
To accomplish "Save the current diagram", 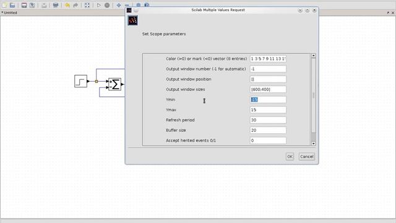I will 24,5.
